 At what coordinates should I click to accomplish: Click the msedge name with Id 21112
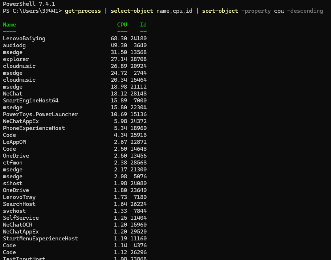tap(13, 87)
